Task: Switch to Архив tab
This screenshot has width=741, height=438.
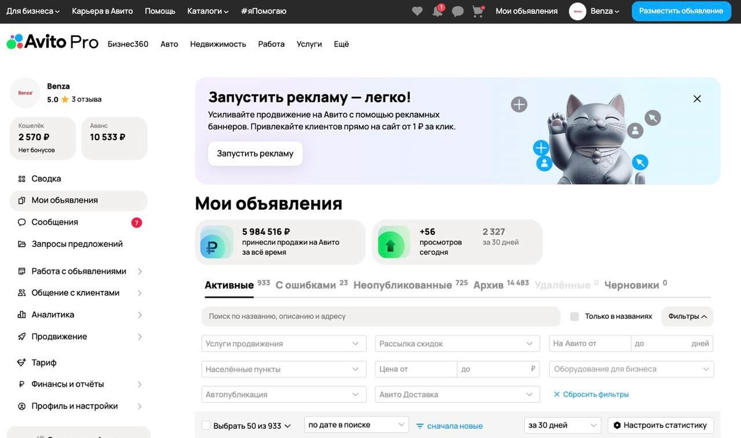Action: click(x=501, y=285)
